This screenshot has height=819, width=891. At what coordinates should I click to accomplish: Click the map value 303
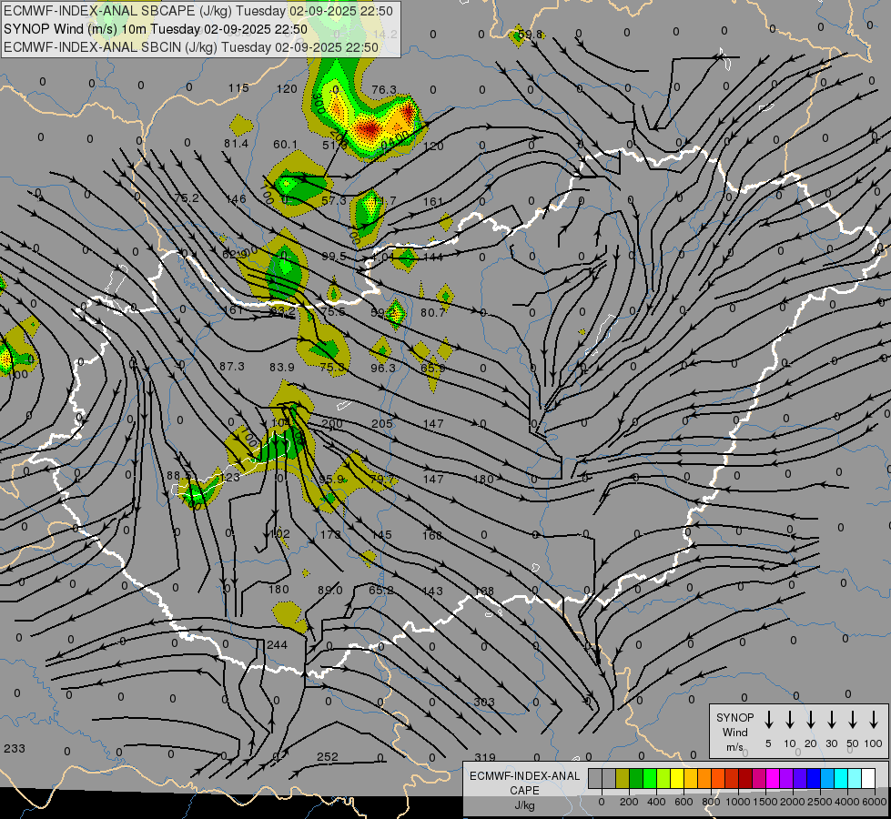[484, 702]
